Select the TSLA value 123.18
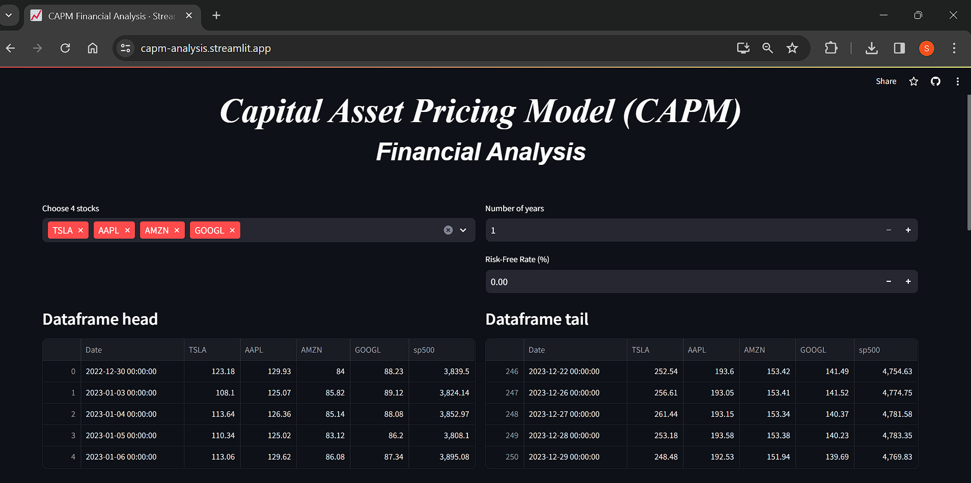This screenshot has height=483, width=971. (212, 372)
